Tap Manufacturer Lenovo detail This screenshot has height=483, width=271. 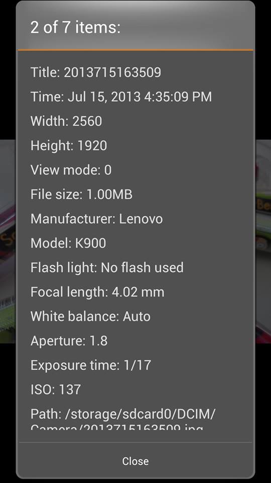click(97, 219)
